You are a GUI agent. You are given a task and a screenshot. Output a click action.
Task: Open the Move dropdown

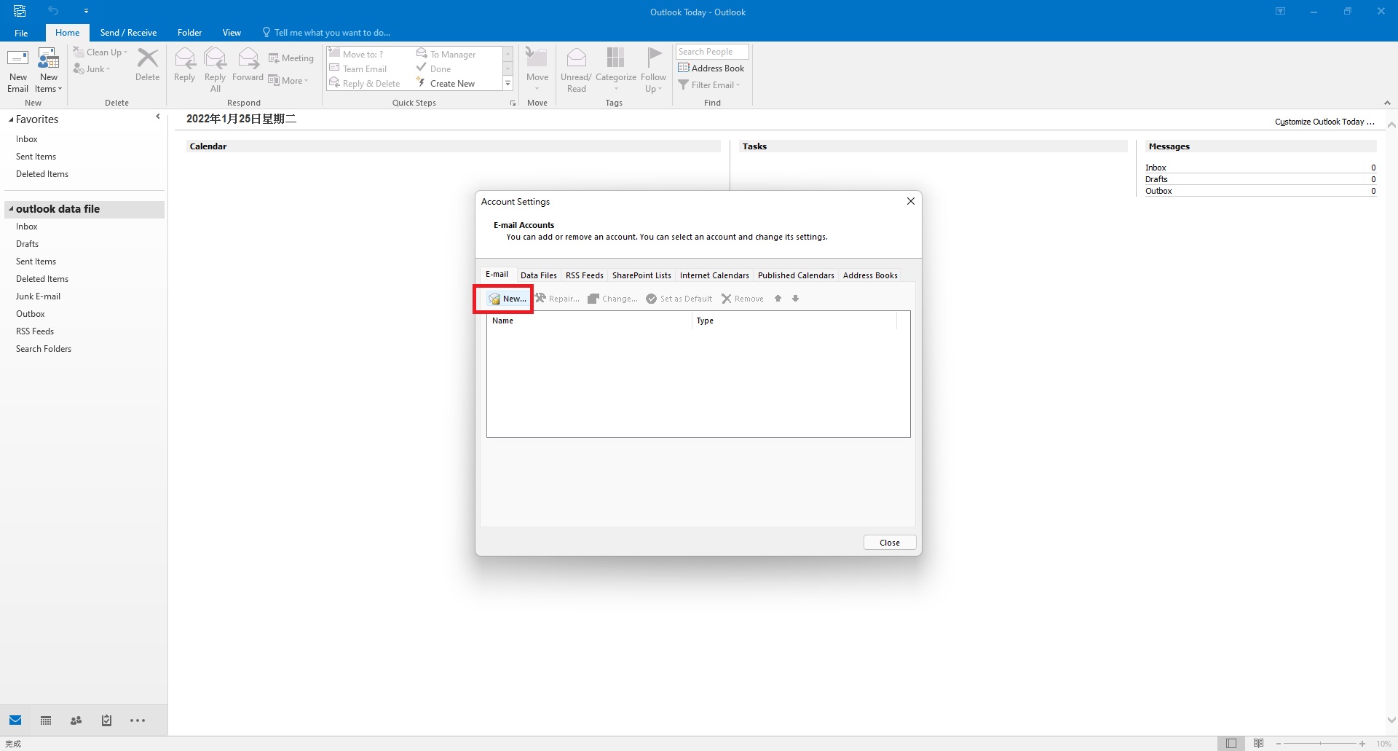[537, 70]
